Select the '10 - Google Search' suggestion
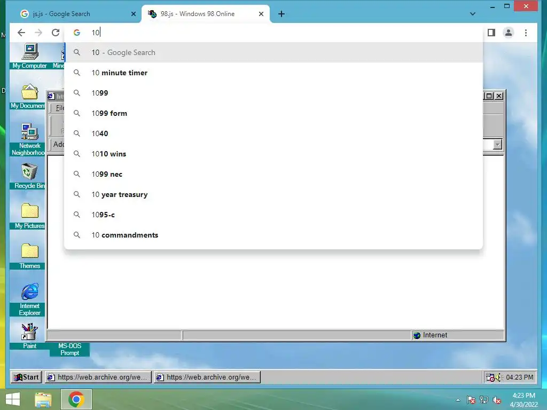This screenshot has height=410, width=547. pos(274,52)
